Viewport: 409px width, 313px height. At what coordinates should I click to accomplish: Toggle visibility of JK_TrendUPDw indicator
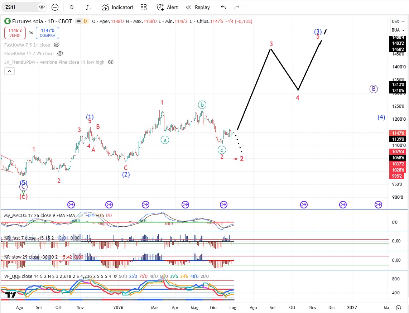click(111, 62)
